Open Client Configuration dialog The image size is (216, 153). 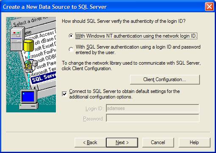tap(165, 79)
